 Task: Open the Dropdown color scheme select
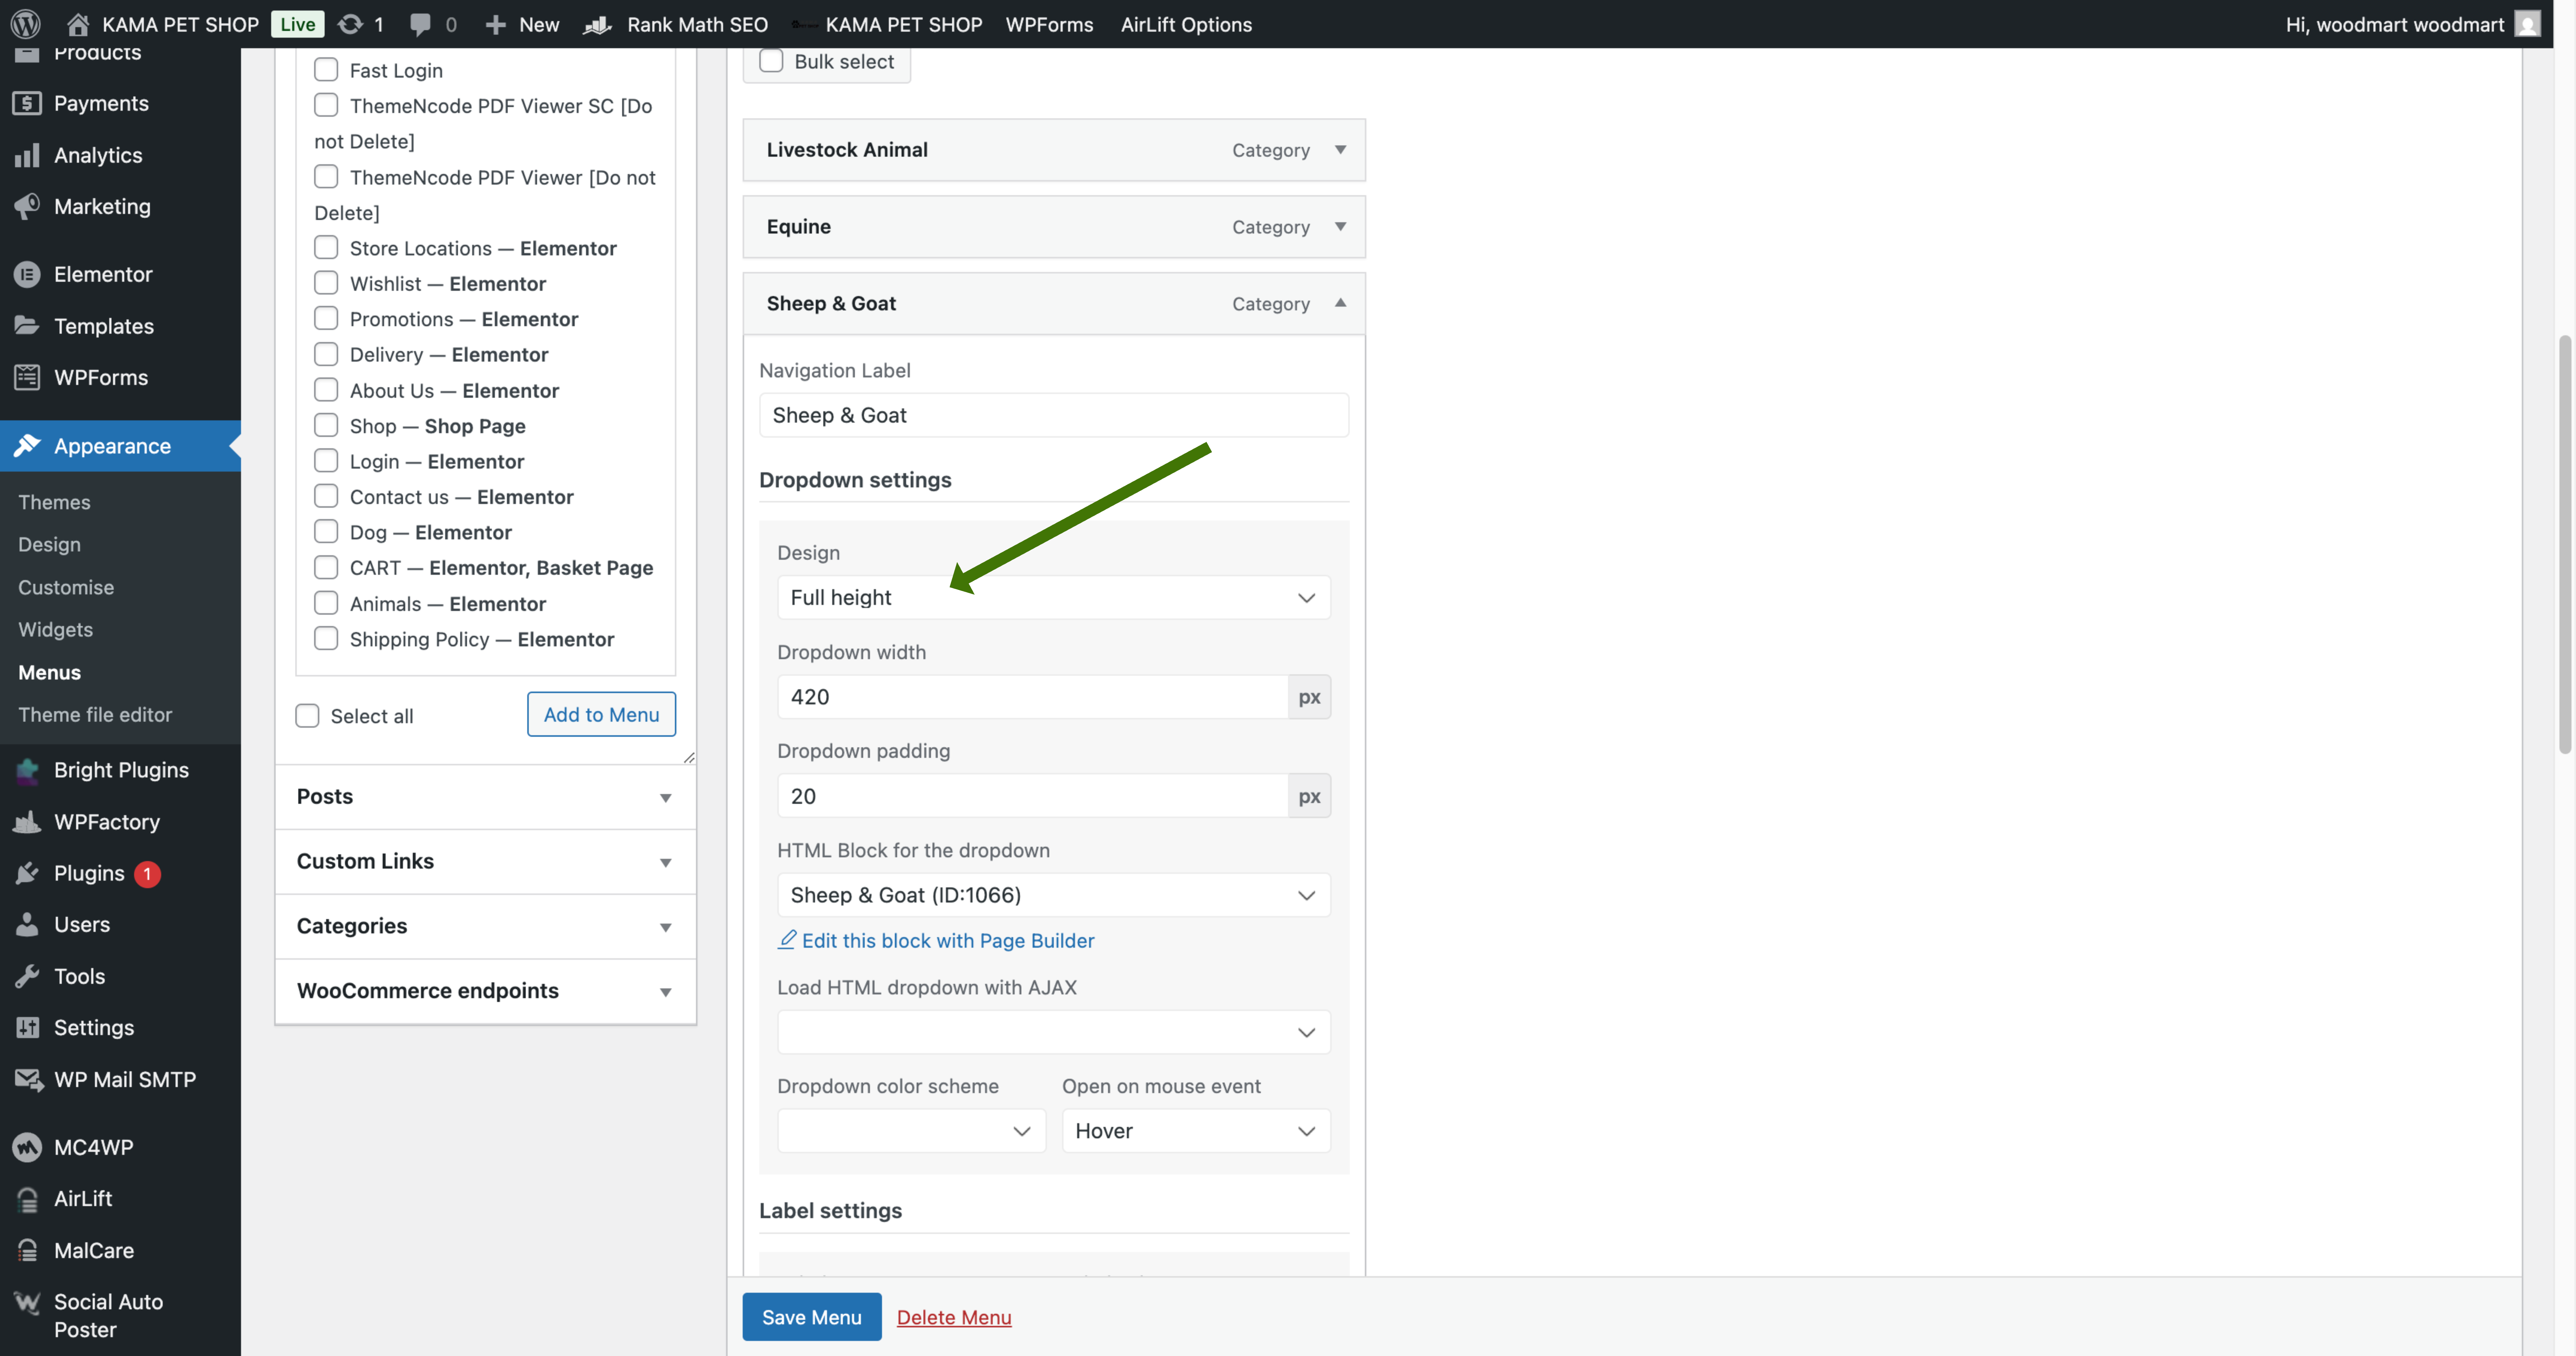tap(911, 1131)
